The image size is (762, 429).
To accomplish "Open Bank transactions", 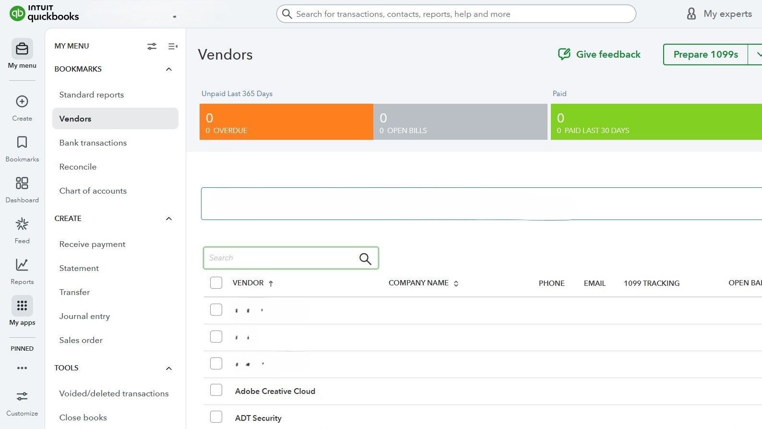I will pos(93,143).
